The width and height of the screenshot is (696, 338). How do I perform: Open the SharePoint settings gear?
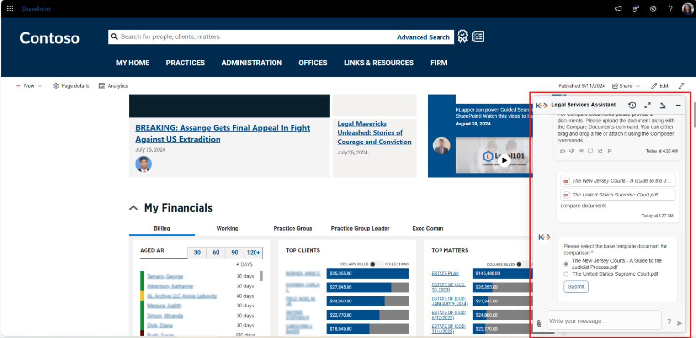click(x=653, y=9)
